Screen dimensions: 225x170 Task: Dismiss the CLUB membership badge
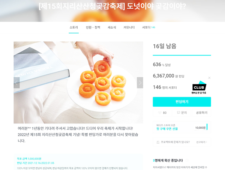pos(209,78)
